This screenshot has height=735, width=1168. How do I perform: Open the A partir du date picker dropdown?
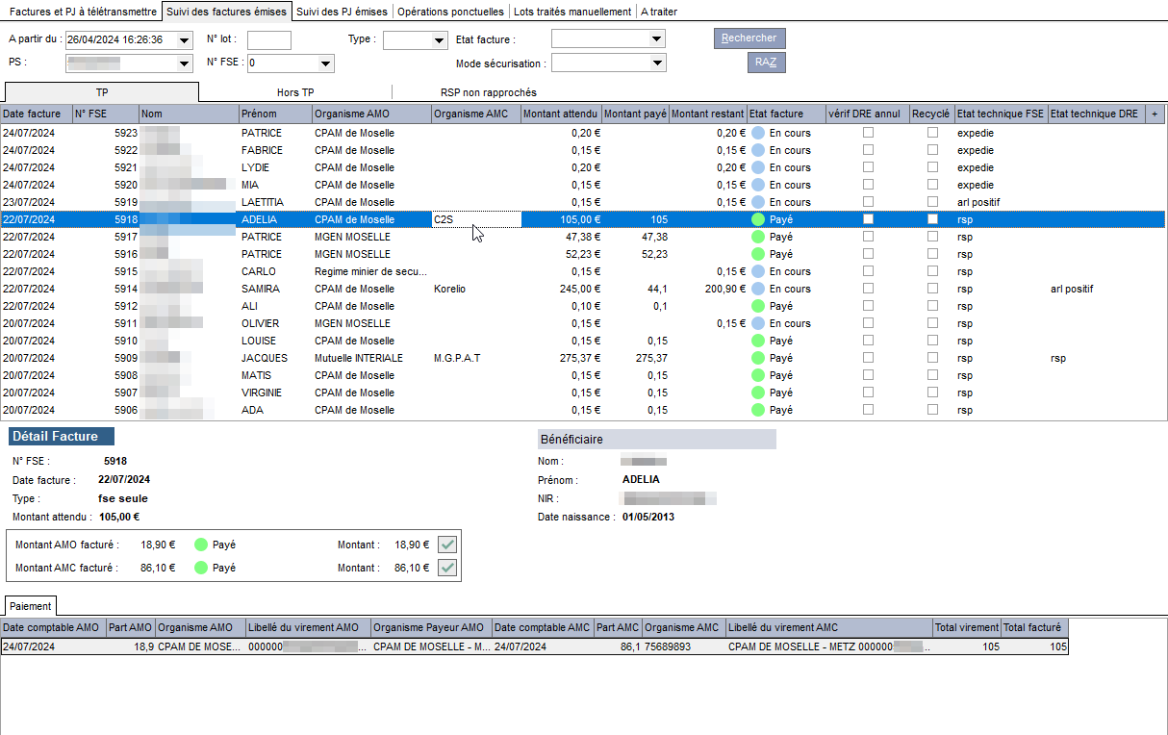click(x=184, y=39)
